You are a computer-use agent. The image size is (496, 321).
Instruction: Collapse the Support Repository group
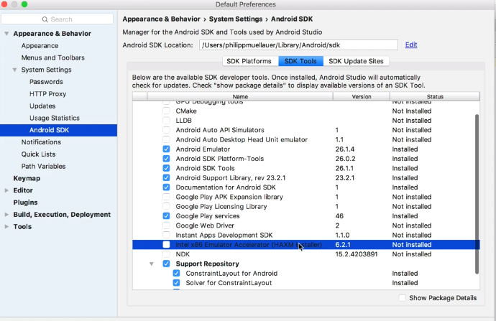[152, 264]
